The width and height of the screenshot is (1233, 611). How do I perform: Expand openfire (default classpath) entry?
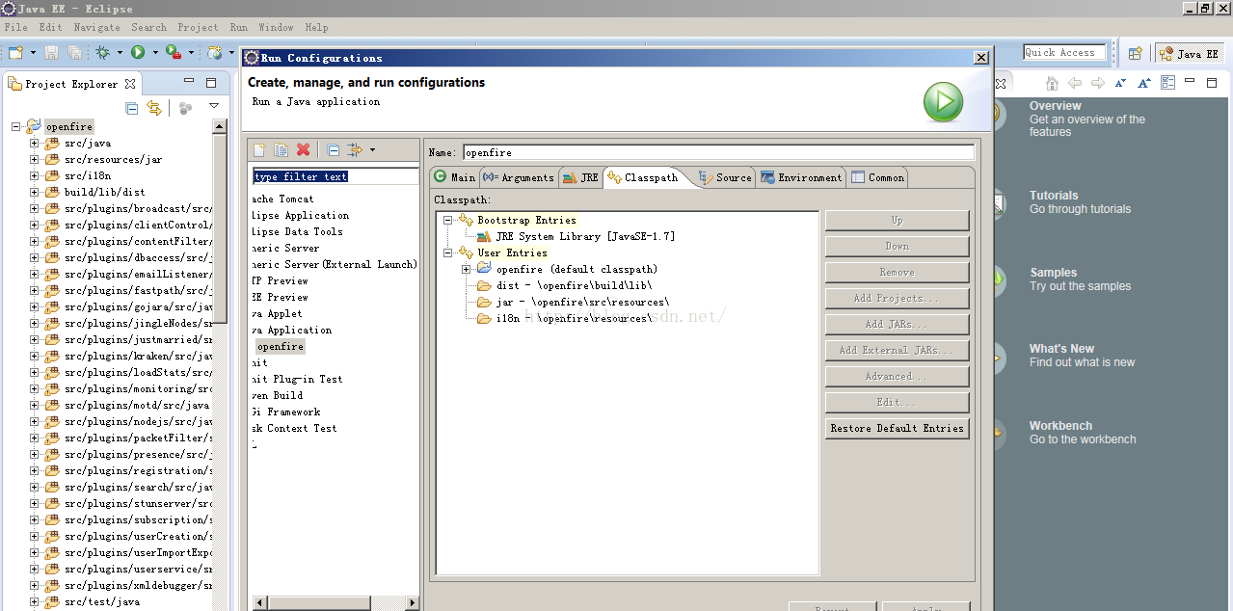click(x=466, y=269)
